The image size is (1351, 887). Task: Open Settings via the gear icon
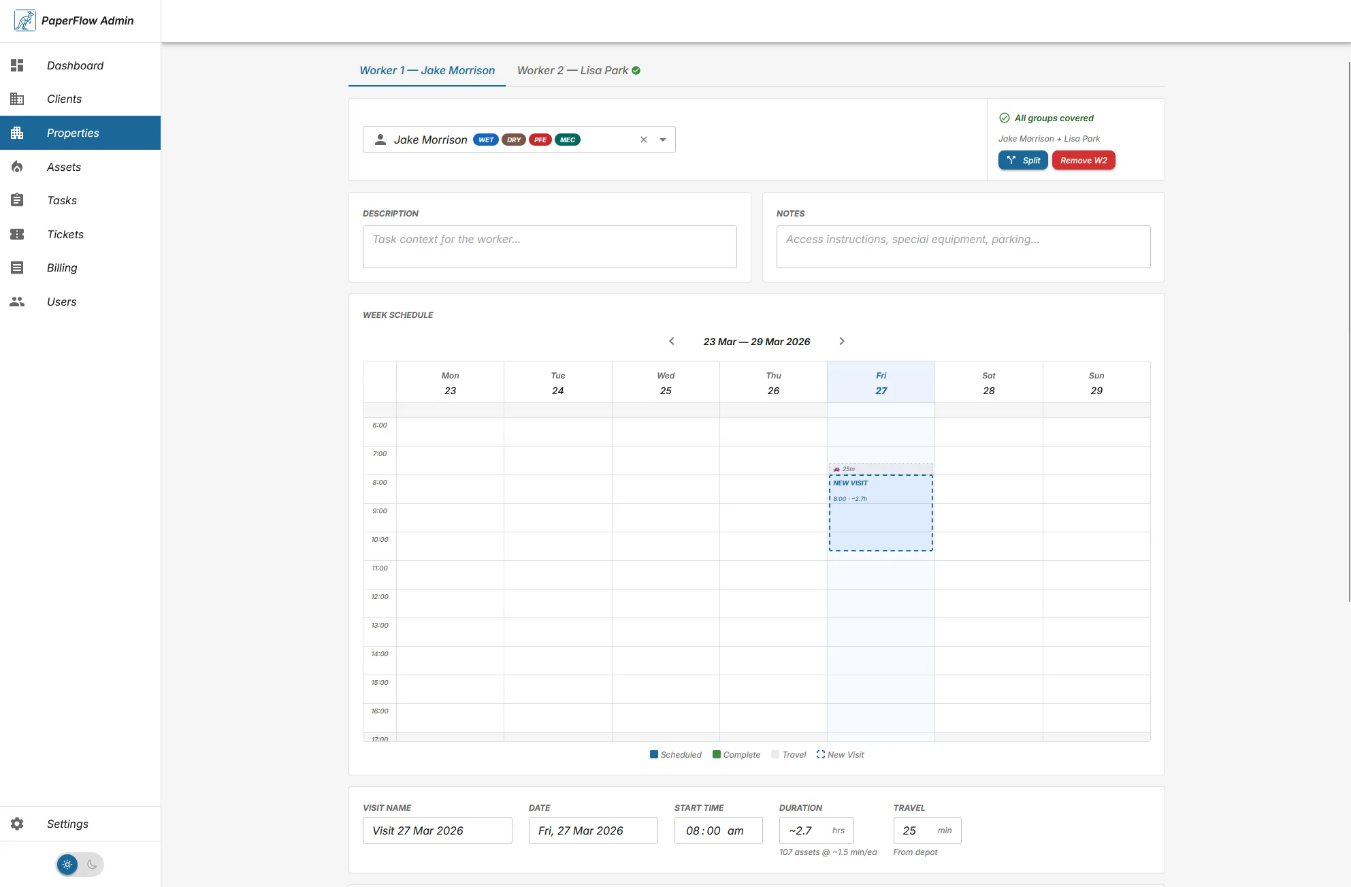(17, 824)
